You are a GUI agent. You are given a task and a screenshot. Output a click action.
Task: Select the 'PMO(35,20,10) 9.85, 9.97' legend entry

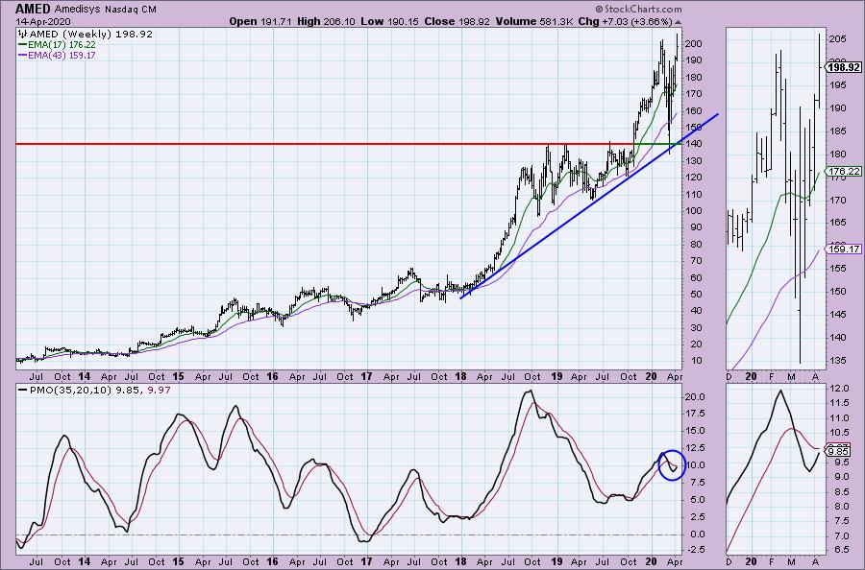(x=100, y=390)
